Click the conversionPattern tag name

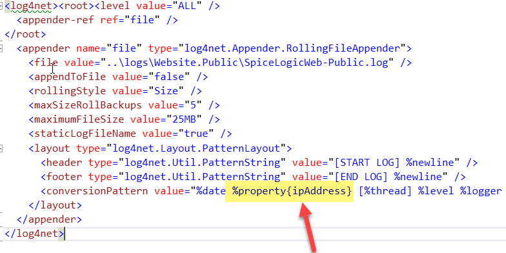[x=97, y=191]
